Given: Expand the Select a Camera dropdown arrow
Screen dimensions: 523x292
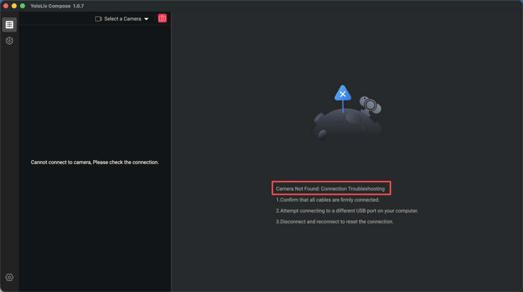Looking at the screenshot, I should coord(147,19).
